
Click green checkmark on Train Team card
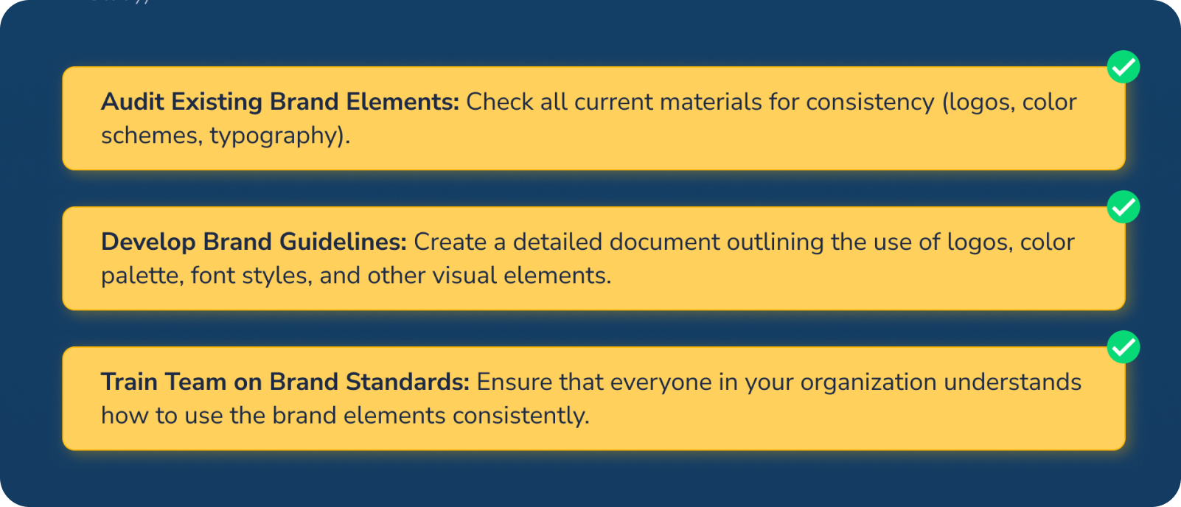[1123, 347]
